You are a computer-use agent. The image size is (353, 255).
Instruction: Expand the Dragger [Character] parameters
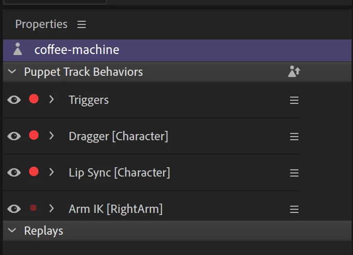(x=51, y=136)
